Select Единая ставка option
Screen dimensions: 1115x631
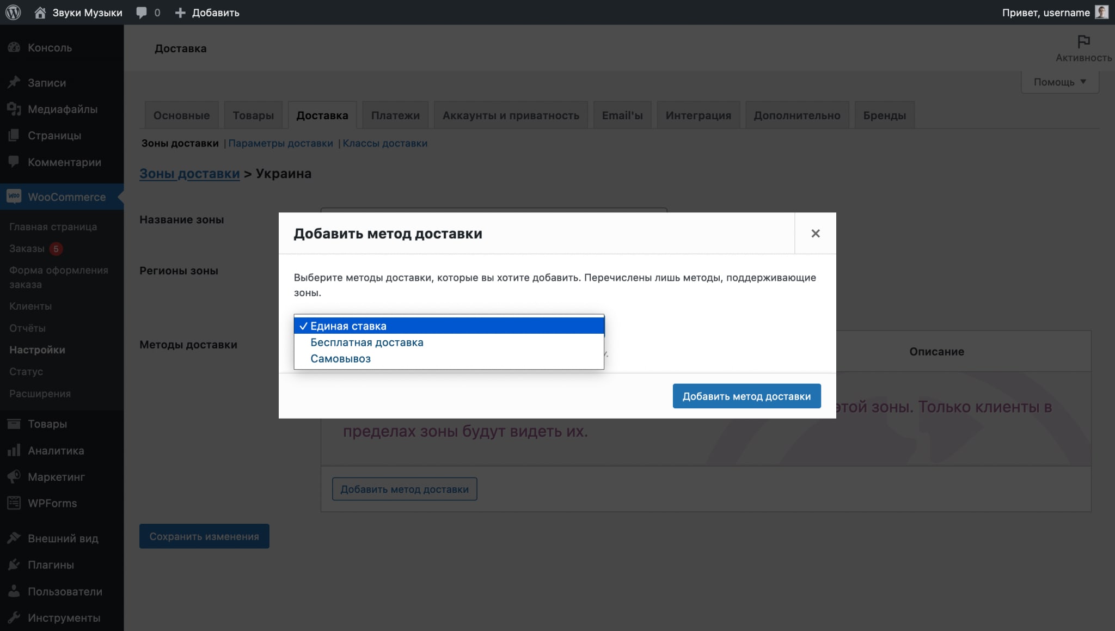coord(449,326)
